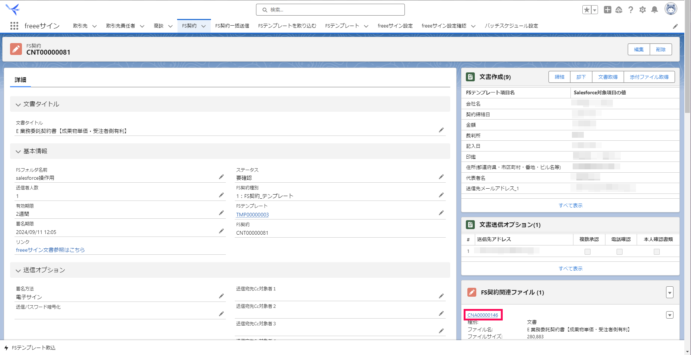Select the 詳細 tab

(x=20, y=80)
